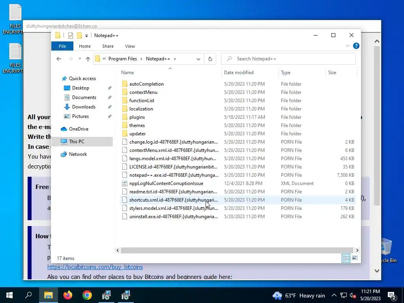Click the Back navigation arrow
Image resolution: width=404 pixels, height=303 pixels.
[59, 59]
